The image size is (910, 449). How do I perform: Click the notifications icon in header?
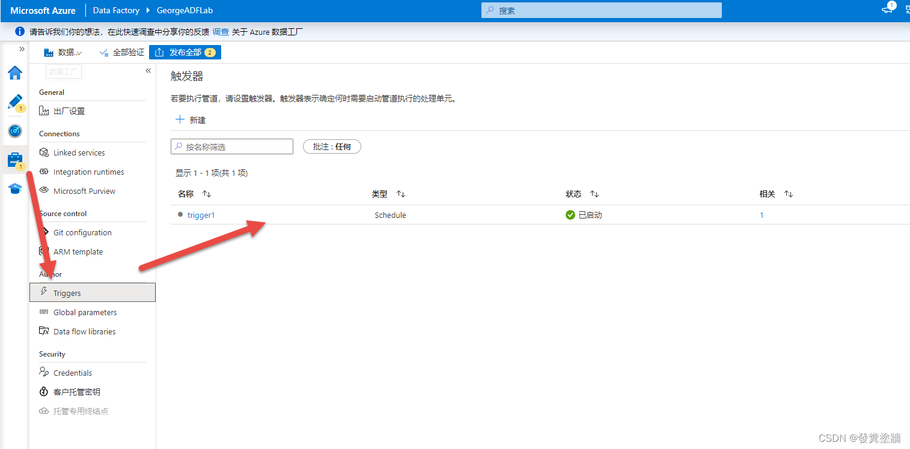888,9
